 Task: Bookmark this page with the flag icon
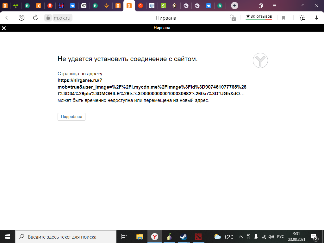(283, 18)
